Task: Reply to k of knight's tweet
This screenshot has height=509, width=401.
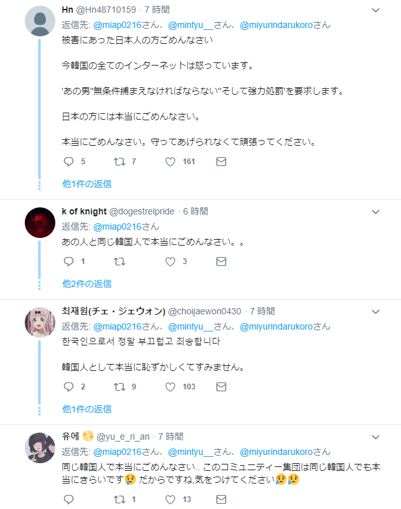Action: [69, 261]
